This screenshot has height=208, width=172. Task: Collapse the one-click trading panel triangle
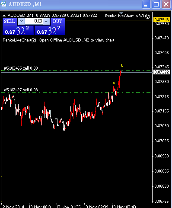4,16
